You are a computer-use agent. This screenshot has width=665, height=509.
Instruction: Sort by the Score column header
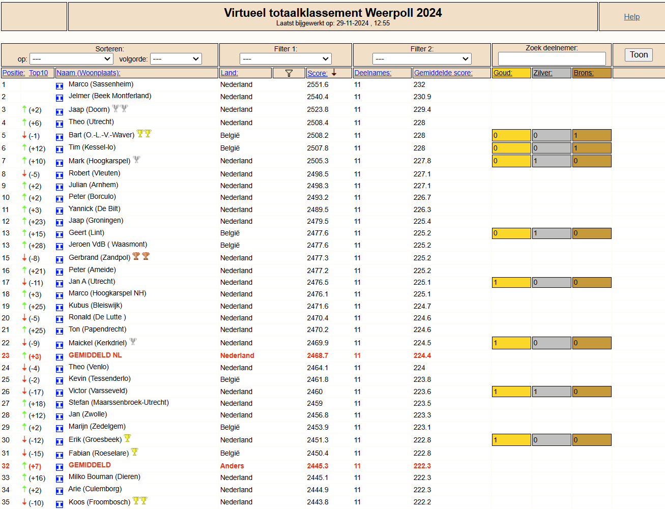(x=317, y=73)
